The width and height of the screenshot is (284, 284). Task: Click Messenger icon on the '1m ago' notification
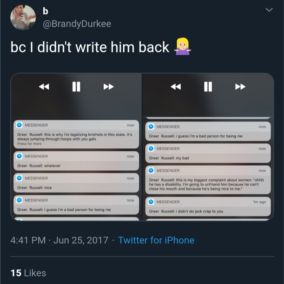point(151,202)
